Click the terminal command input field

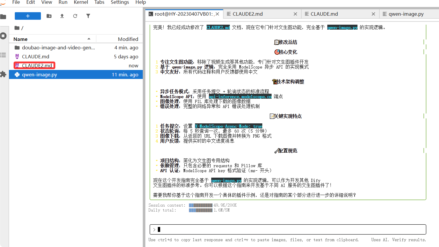tap(288, 229)
